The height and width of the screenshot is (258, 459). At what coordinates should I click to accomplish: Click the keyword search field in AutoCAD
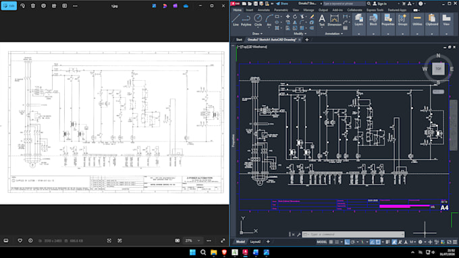344,3
